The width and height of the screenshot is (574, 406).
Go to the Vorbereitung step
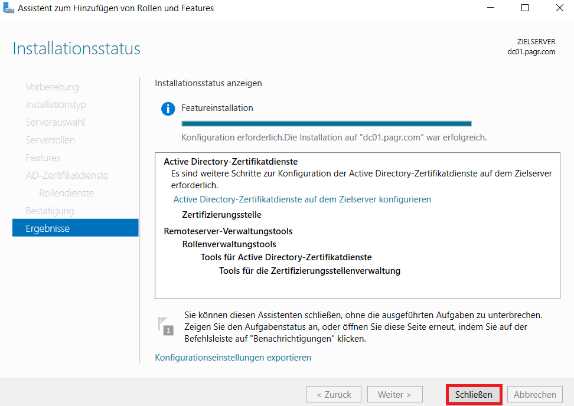click(52, 87)
